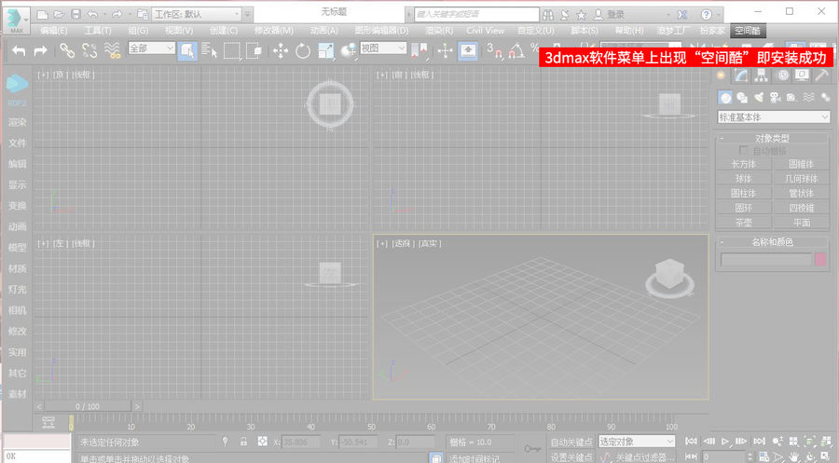Open the 工具(T) menu

(x=98, y=31)
